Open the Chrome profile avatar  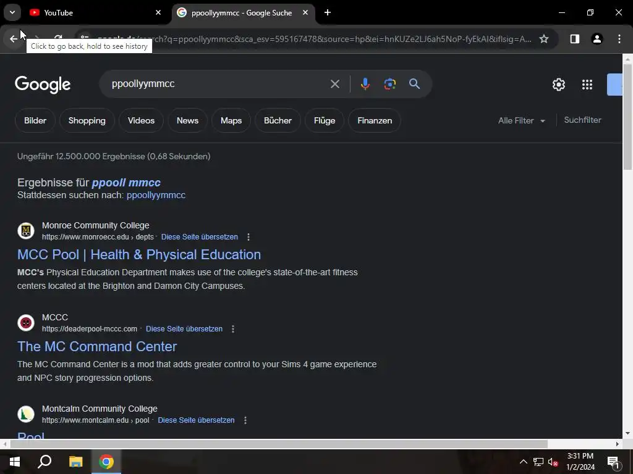597,39
